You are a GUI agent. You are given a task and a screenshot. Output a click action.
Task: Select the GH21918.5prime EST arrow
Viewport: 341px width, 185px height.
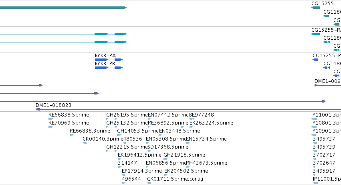[166, 159]
